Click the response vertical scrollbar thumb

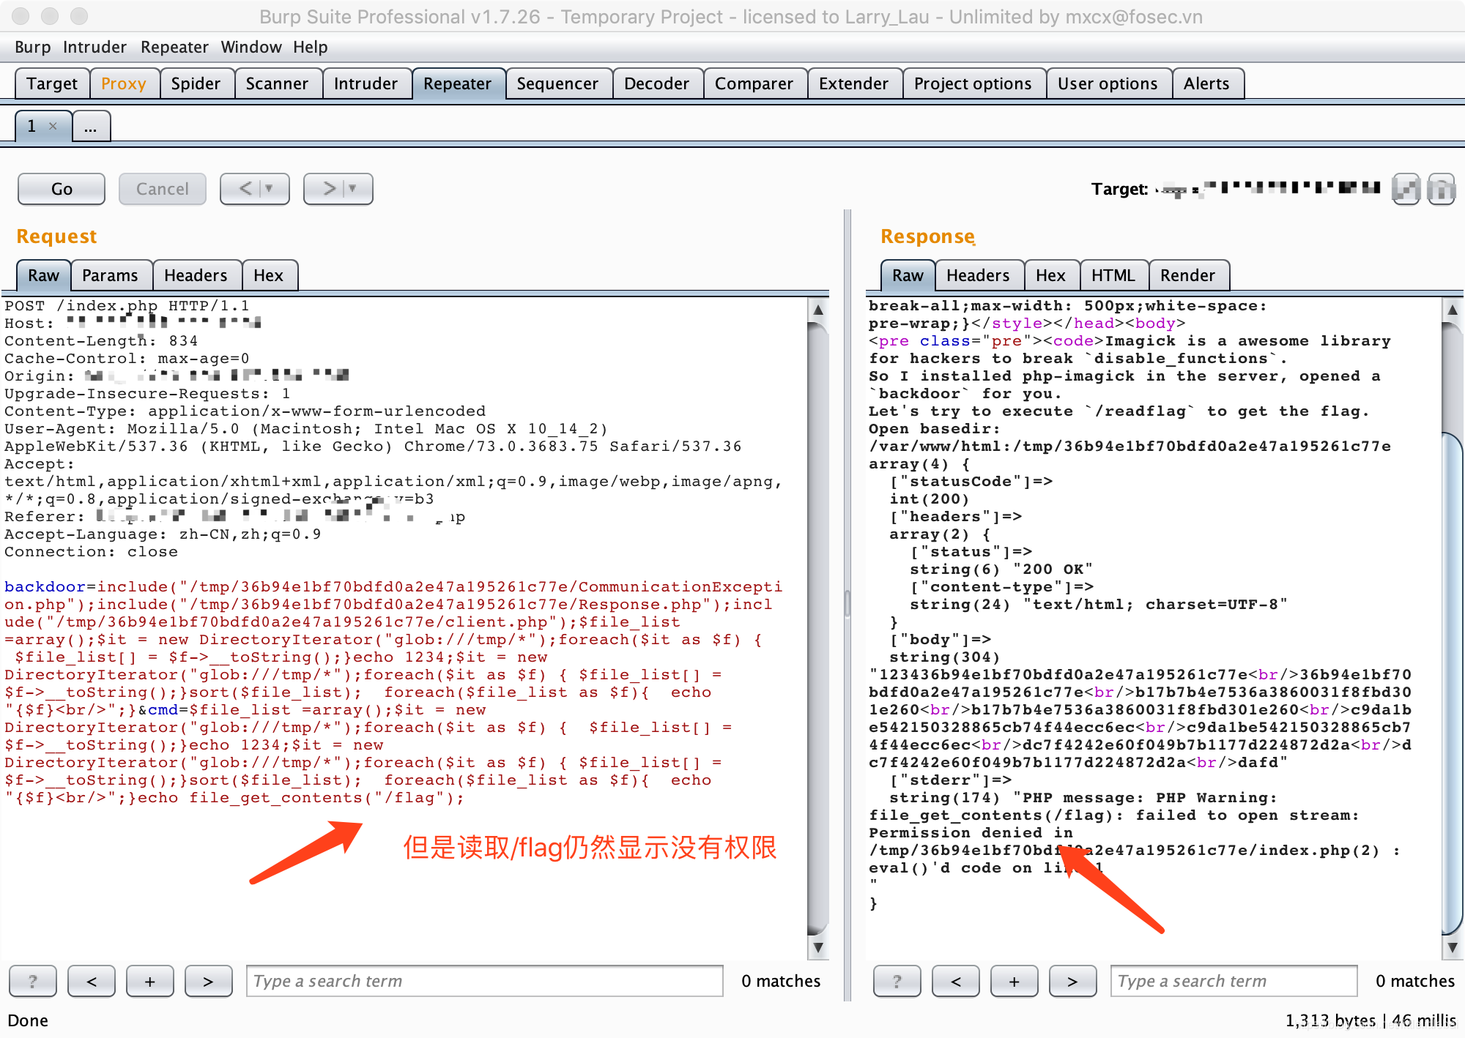pyautogui.click(x=1452, y=681)
